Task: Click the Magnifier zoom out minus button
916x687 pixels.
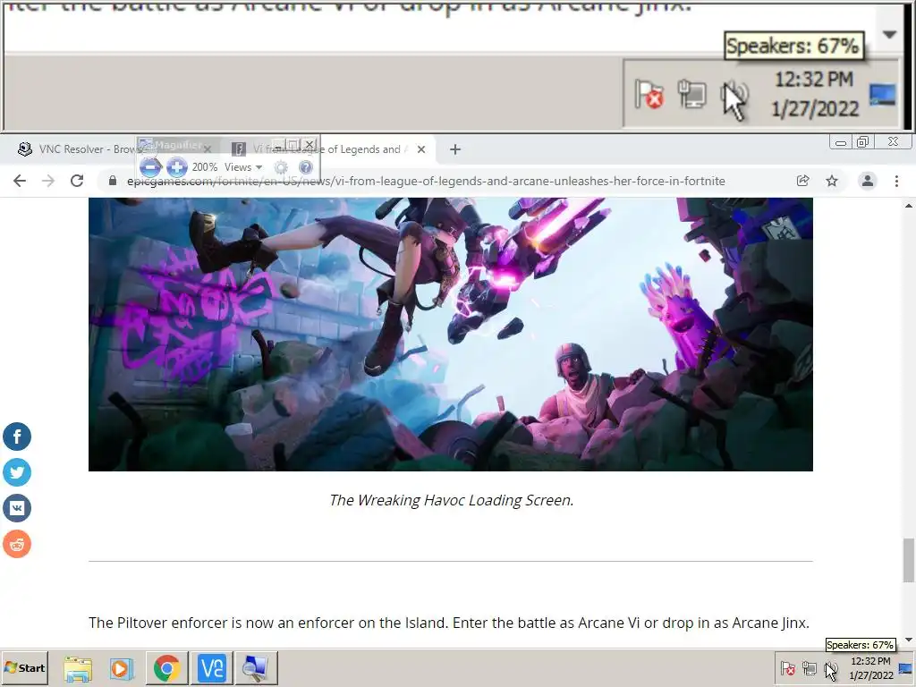Action: click(150, 167)
